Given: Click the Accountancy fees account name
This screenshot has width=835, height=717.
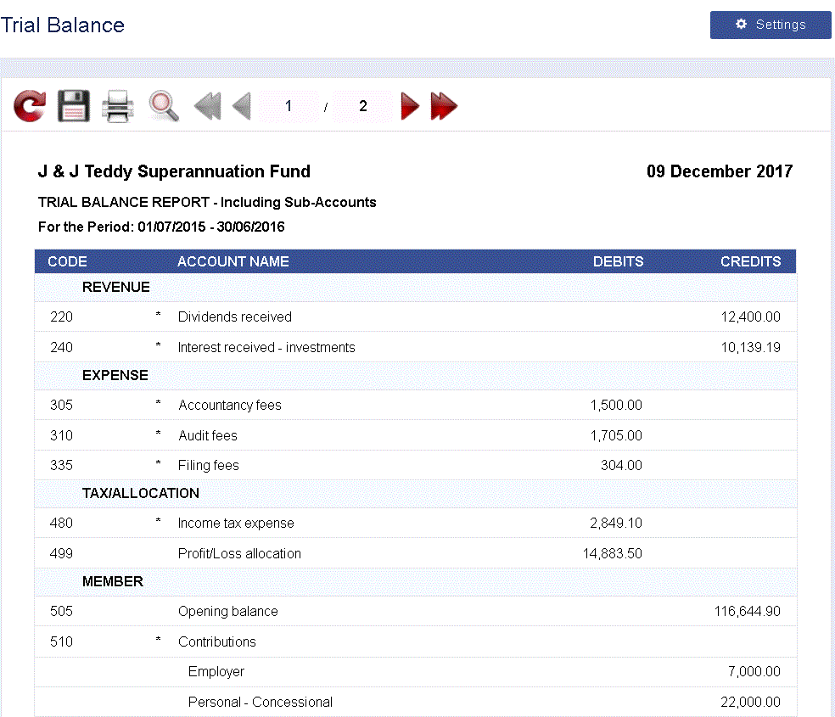Looking at the screenshot, I should coord(229,405).
